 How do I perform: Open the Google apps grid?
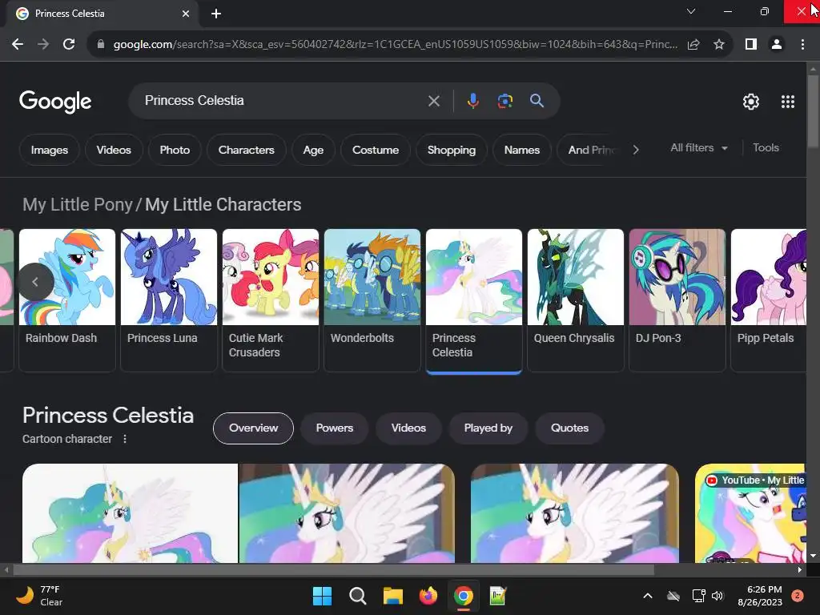click(788, 102)
